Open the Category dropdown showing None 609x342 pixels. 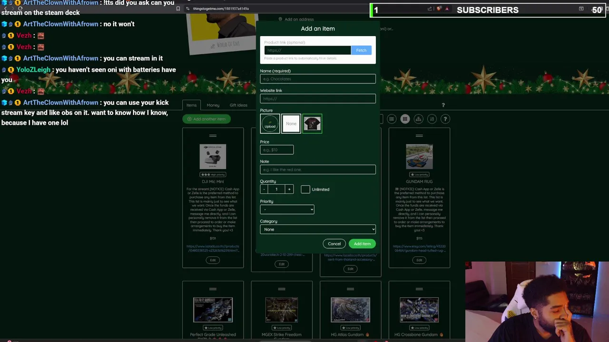[x=318, y=229]
